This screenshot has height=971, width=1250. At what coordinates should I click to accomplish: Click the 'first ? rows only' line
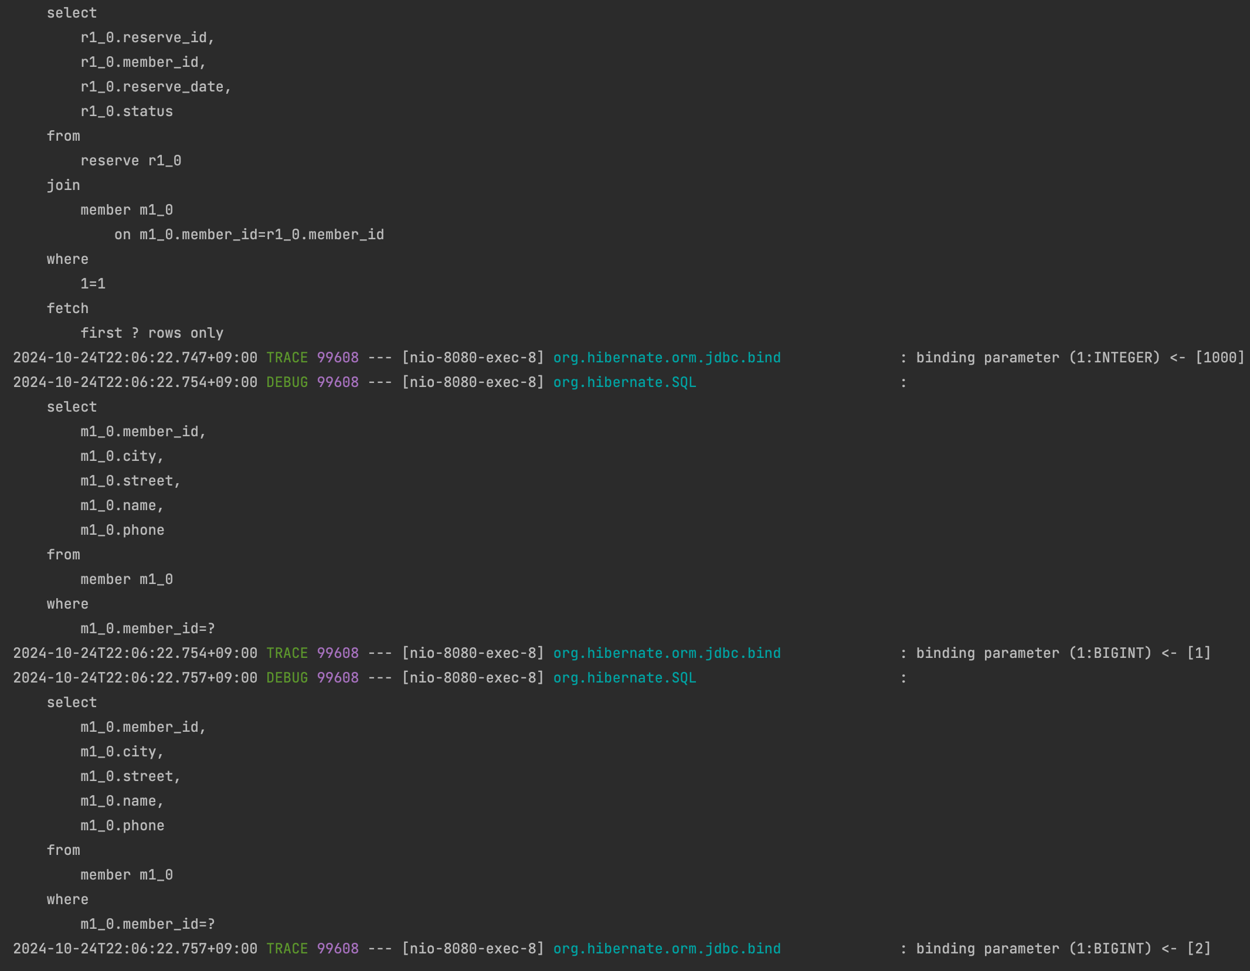pyautogui.click(x=152, y=333)
